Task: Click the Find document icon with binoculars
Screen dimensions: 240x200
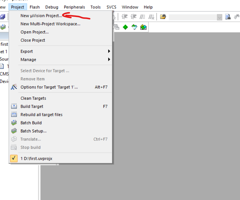Action: pos(228,17)
